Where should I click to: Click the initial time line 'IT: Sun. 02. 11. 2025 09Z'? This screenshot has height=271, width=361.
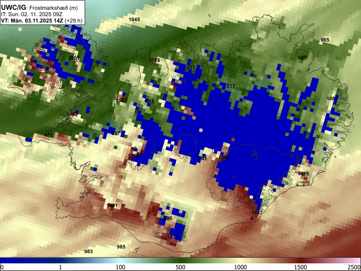point(31,14)
